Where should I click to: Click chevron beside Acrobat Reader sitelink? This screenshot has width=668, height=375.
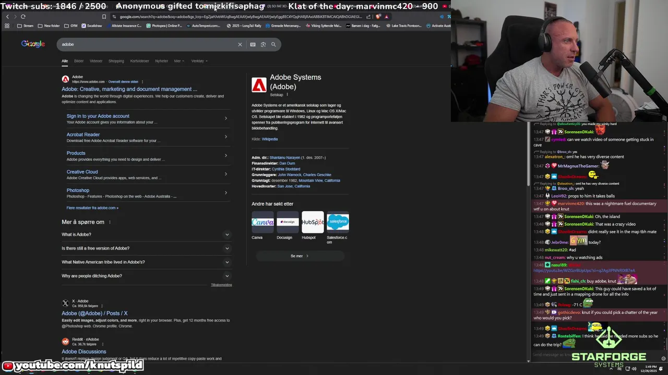[x=226, y=137]
